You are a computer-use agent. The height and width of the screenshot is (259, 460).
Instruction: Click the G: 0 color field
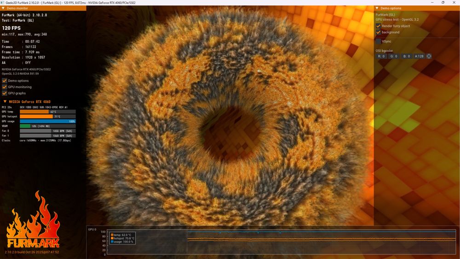tap(393, 56)
